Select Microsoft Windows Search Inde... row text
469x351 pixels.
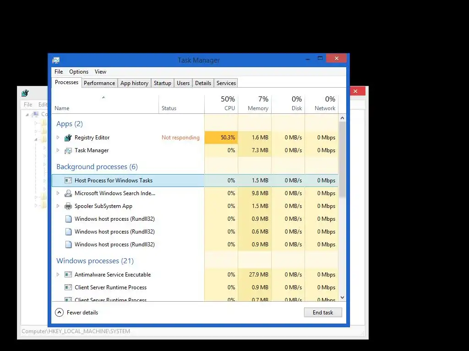point(115,193)
